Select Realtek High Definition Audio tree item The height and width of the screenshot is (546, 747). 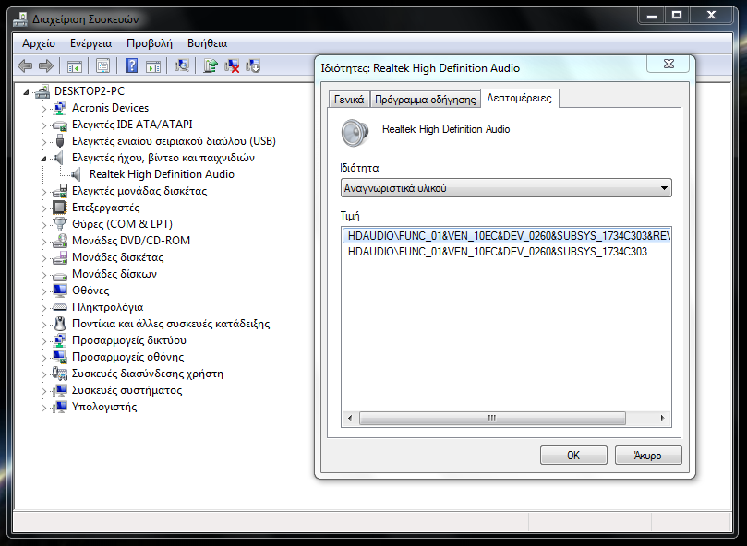click(x=162, y=174)
